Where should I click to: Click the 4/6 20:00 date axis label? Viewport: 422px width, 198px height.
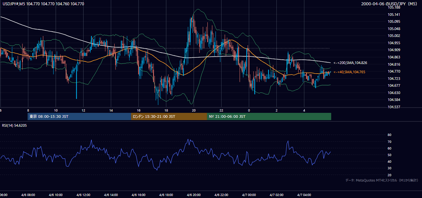point(194,195)
